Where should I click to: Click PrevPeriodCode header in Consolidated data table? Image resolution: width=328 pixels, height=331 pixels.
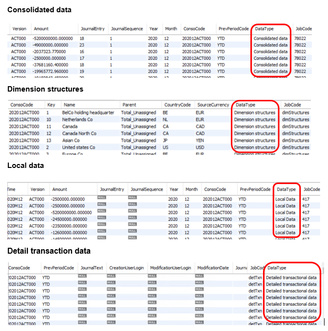(x=234, y=29)
